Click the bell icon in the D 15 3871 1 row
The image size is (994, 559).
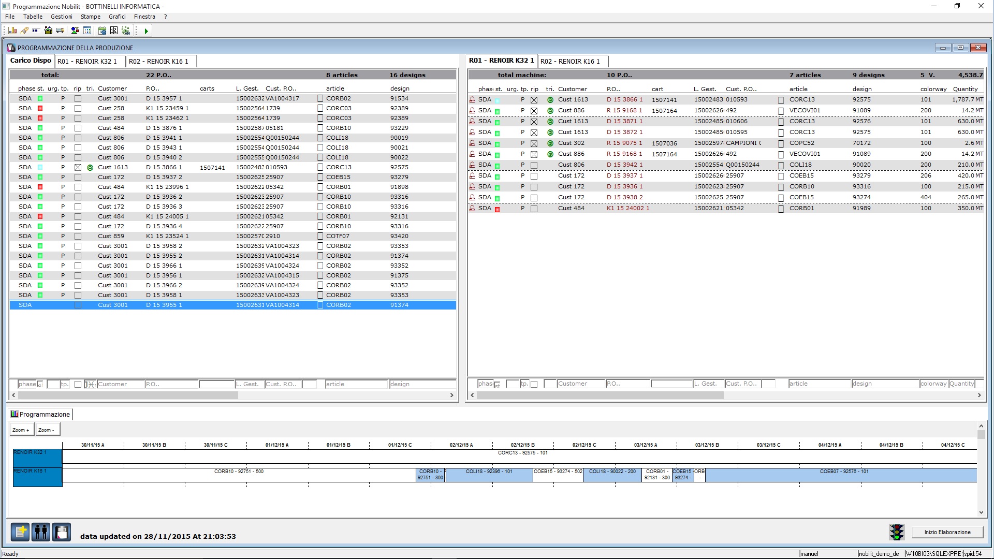click(x=472, y=121)
